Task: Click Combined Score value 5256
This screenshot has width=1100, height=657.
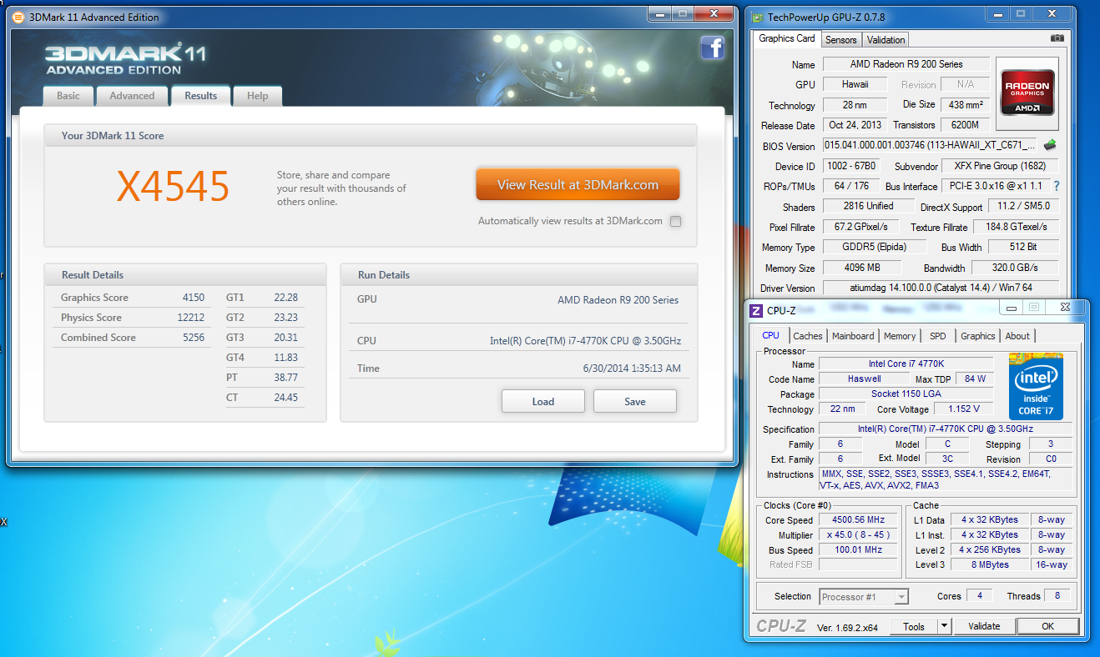Action: pos(193,338)
